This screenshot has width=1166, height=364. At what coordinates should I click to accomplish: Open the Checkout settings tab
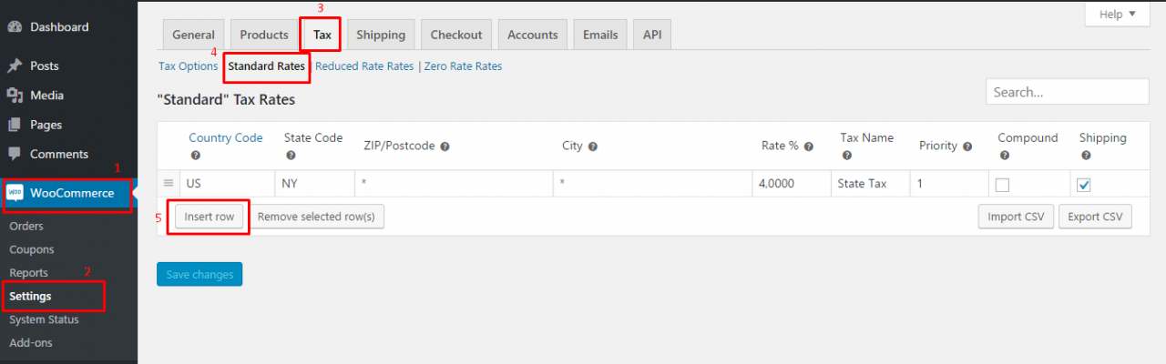pyautogui.click(x=456, y=35)
